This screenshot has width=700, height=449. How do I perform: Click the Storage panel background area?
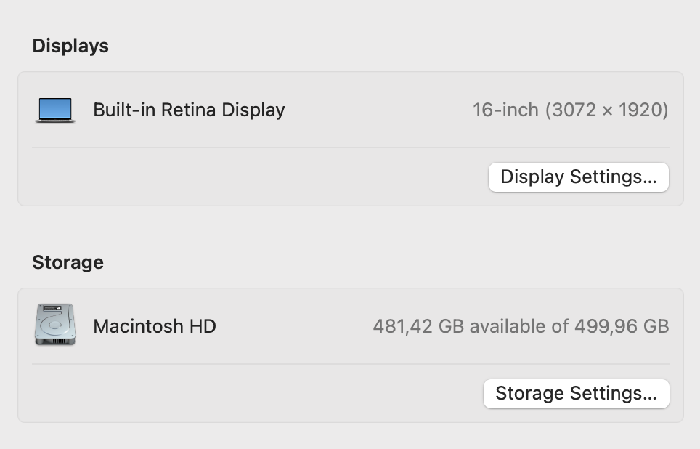click(x=254, y=393)
